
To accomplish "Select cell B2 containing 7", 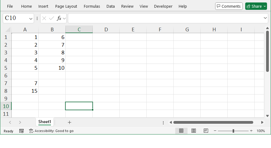I will (52, 45).
